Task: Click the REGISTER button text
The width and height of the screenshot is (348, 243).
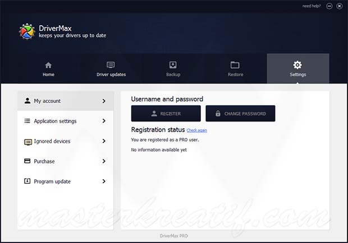Action: [x=171, y=114]
